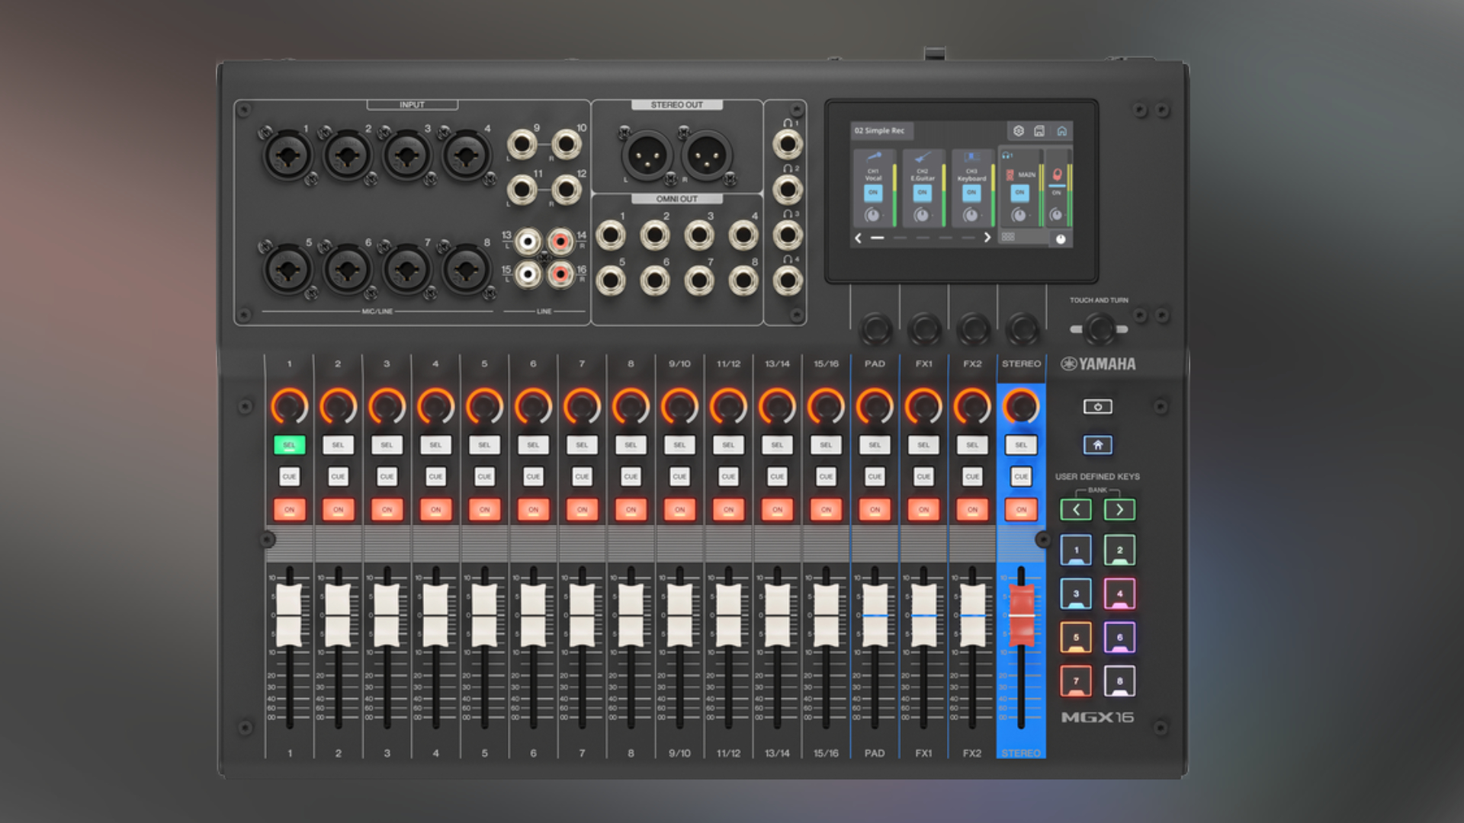Tap the knob icon at touchscreen bottom right

pos(1061,239)
